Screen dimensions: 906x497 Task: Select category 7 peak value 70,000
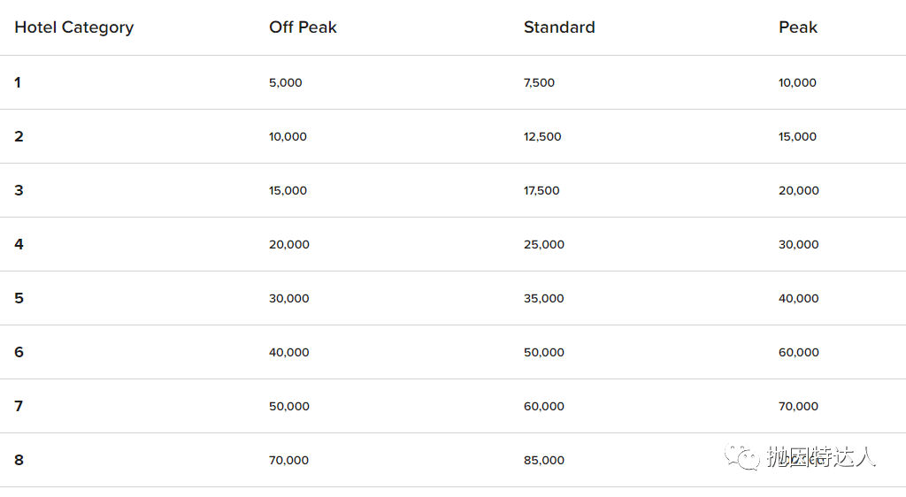click(799, 407)
